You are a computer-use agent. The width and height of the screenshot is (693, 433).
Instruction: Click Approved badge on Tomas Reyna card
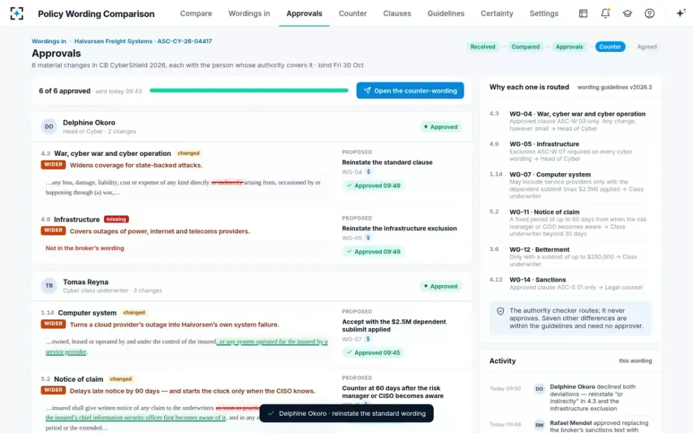[x=441, y=286]
